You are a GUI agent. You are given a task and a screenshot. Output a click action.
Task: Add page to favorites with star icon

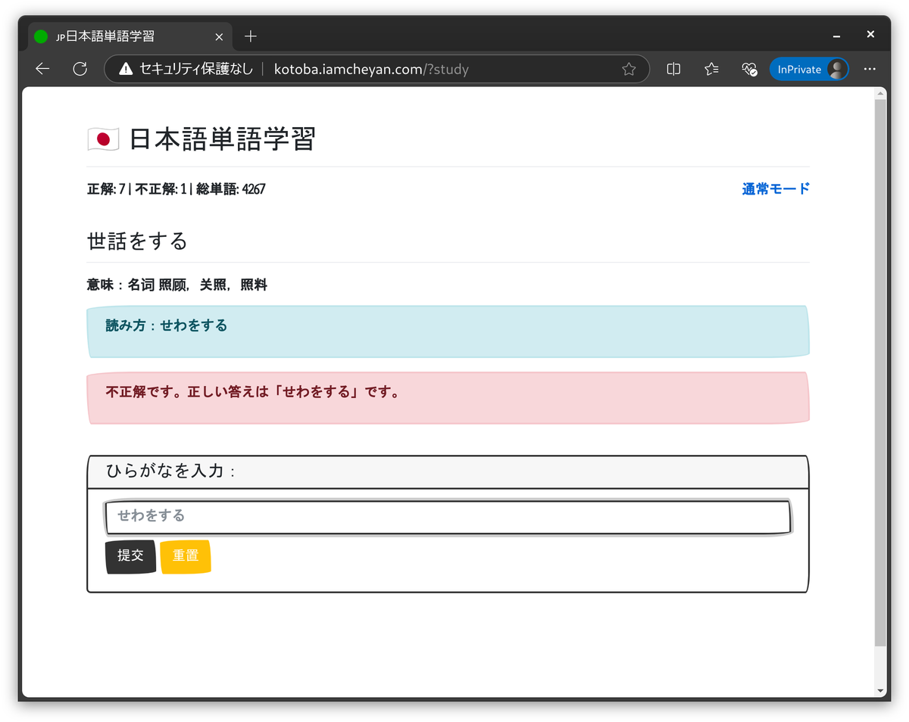click(x=629, y=69)
